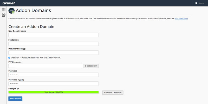This screenshot has height=104, width=208.
Task: Click the @ cpdocs.com domain suffix
Action: [91, 66]
